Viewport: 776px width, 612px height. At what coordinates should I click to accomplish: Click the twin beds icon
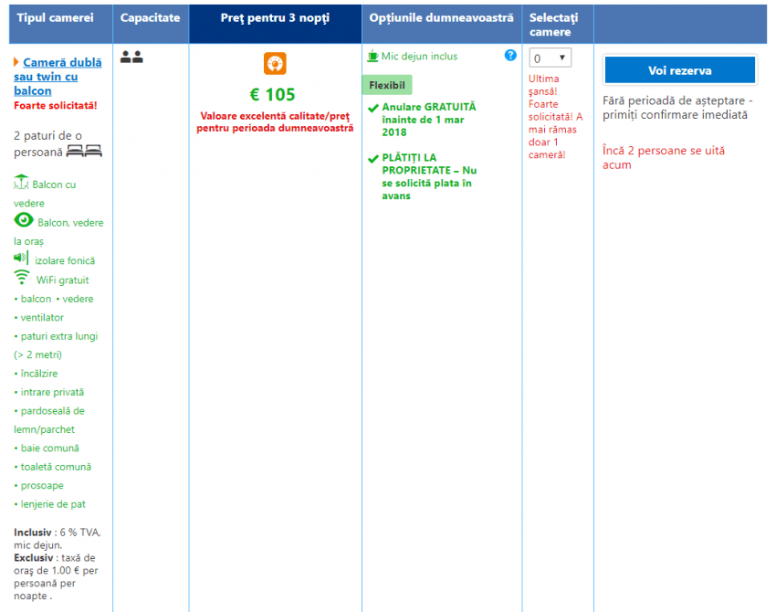85,151
